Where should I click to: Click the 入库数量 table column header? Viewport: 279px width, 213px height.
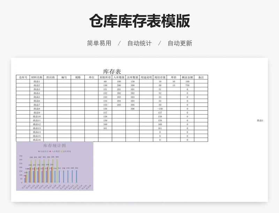coord(119,77)
